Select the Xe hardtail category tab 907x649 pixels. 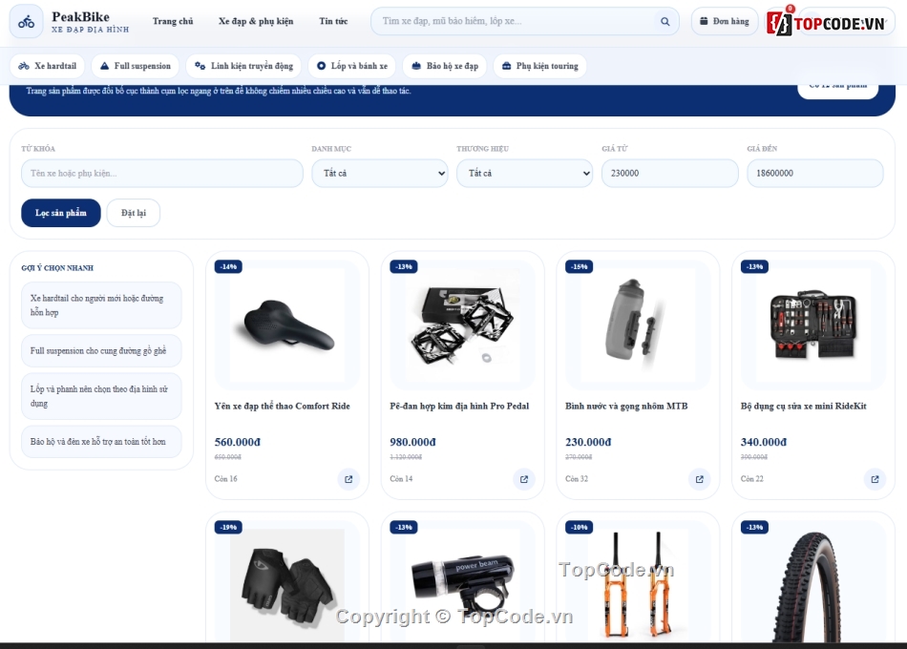click(48, 66)
